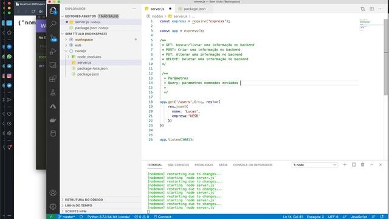Open the Manage settings gear

pos(53,207)
